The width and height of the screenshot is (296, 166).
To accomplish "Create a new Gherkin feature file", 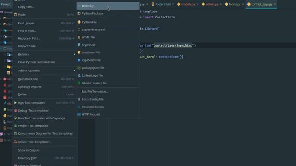I will [108, 83].
